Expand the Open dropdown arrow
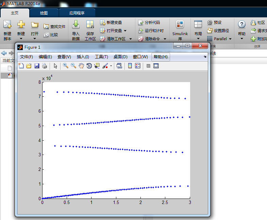This screenshot has width=267, height=220. (x=35, y=39)
